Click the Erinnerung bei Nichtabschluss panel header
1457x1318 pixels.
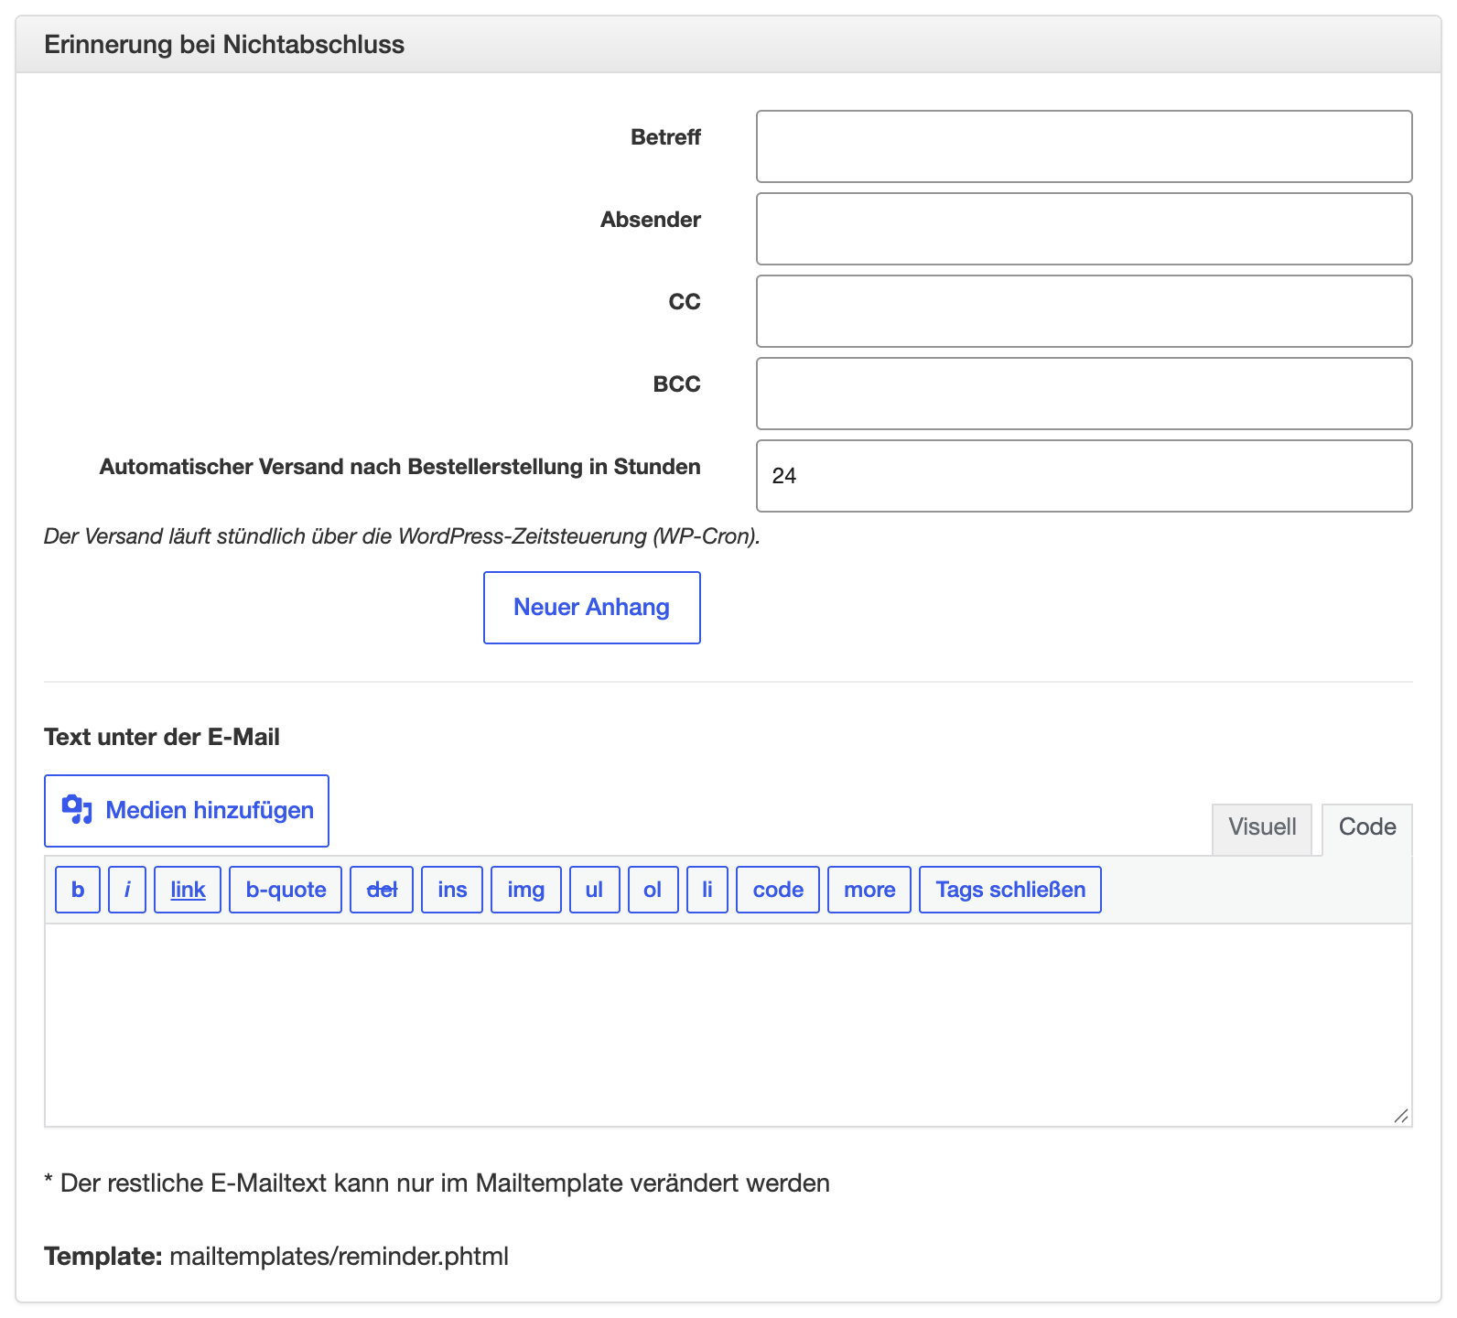(x=728, y=44)
